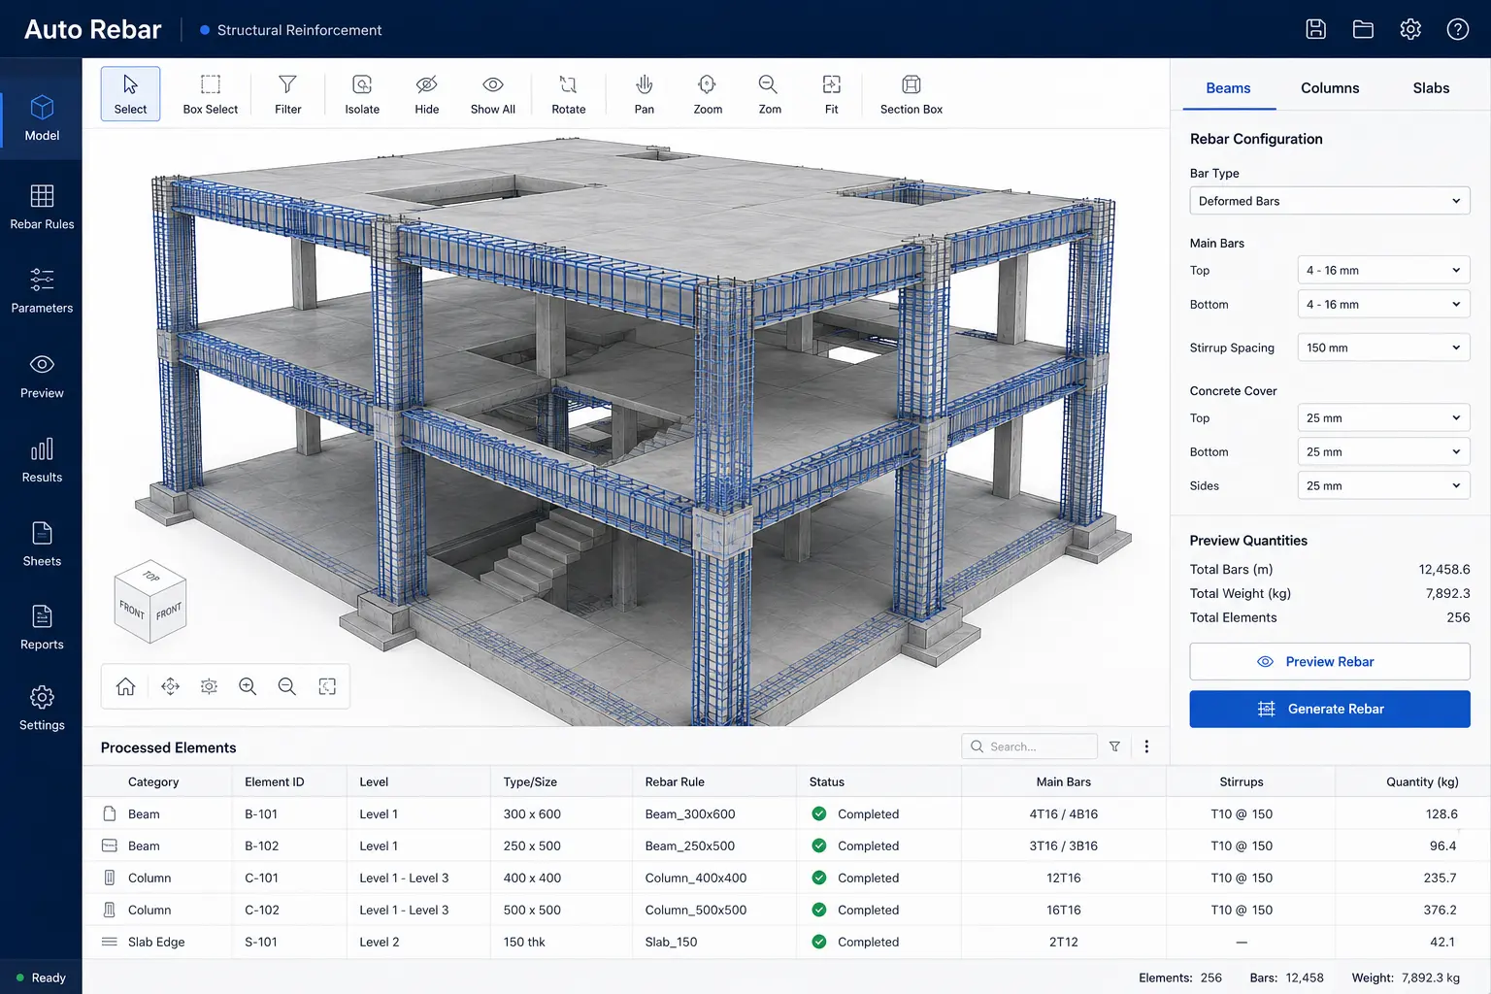Open the Parameters sidebar section
The height and width of the screenshot is (994, 1491).
42,291
